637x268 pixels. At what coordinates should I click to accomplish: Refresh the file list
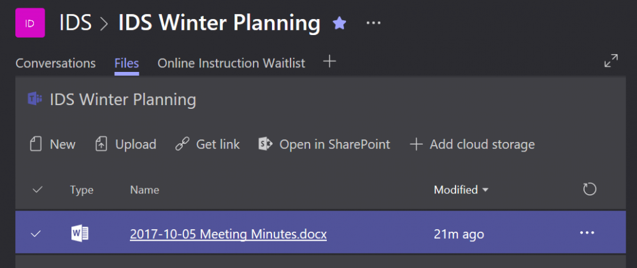589,189
